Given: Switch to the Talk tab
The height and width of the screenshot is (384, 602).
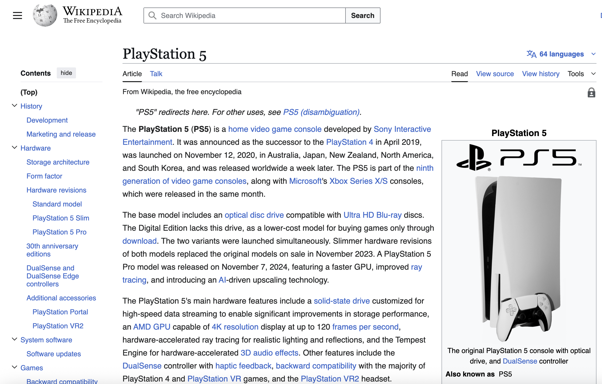Looking at the screenshot, I should tap(156, 74).
